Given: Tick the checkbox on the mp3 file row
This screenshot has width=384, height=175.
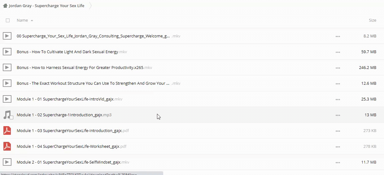Looking at the screenshot, I should tap(11, 117).
